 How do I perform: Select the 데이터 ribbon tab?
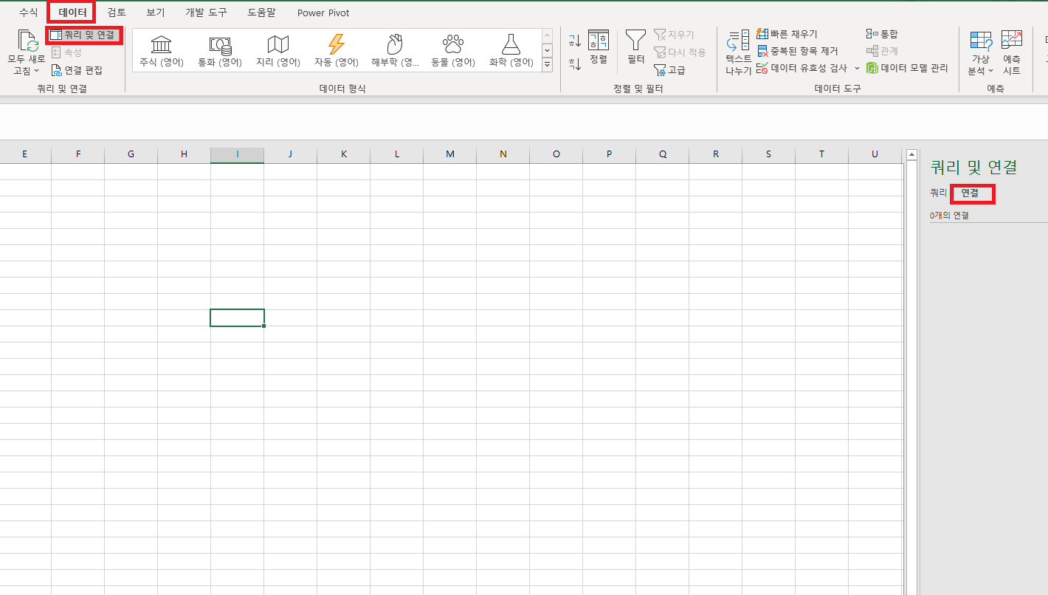(72, 13)
